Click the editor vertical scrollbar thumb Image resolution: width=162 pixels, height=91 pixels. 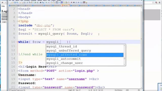(x=141, y=39)
